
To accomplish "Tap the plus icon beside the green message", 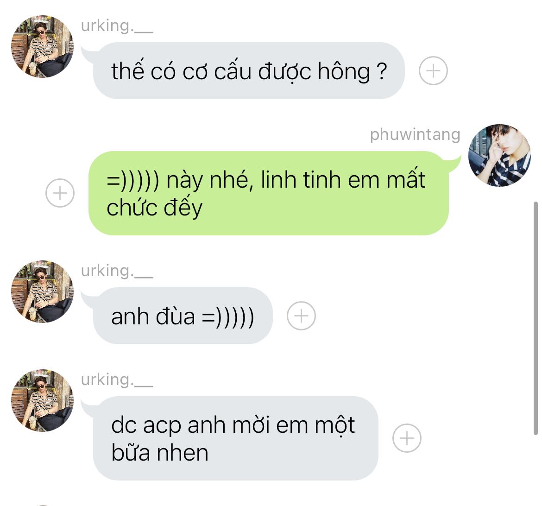I will [60, 193].
